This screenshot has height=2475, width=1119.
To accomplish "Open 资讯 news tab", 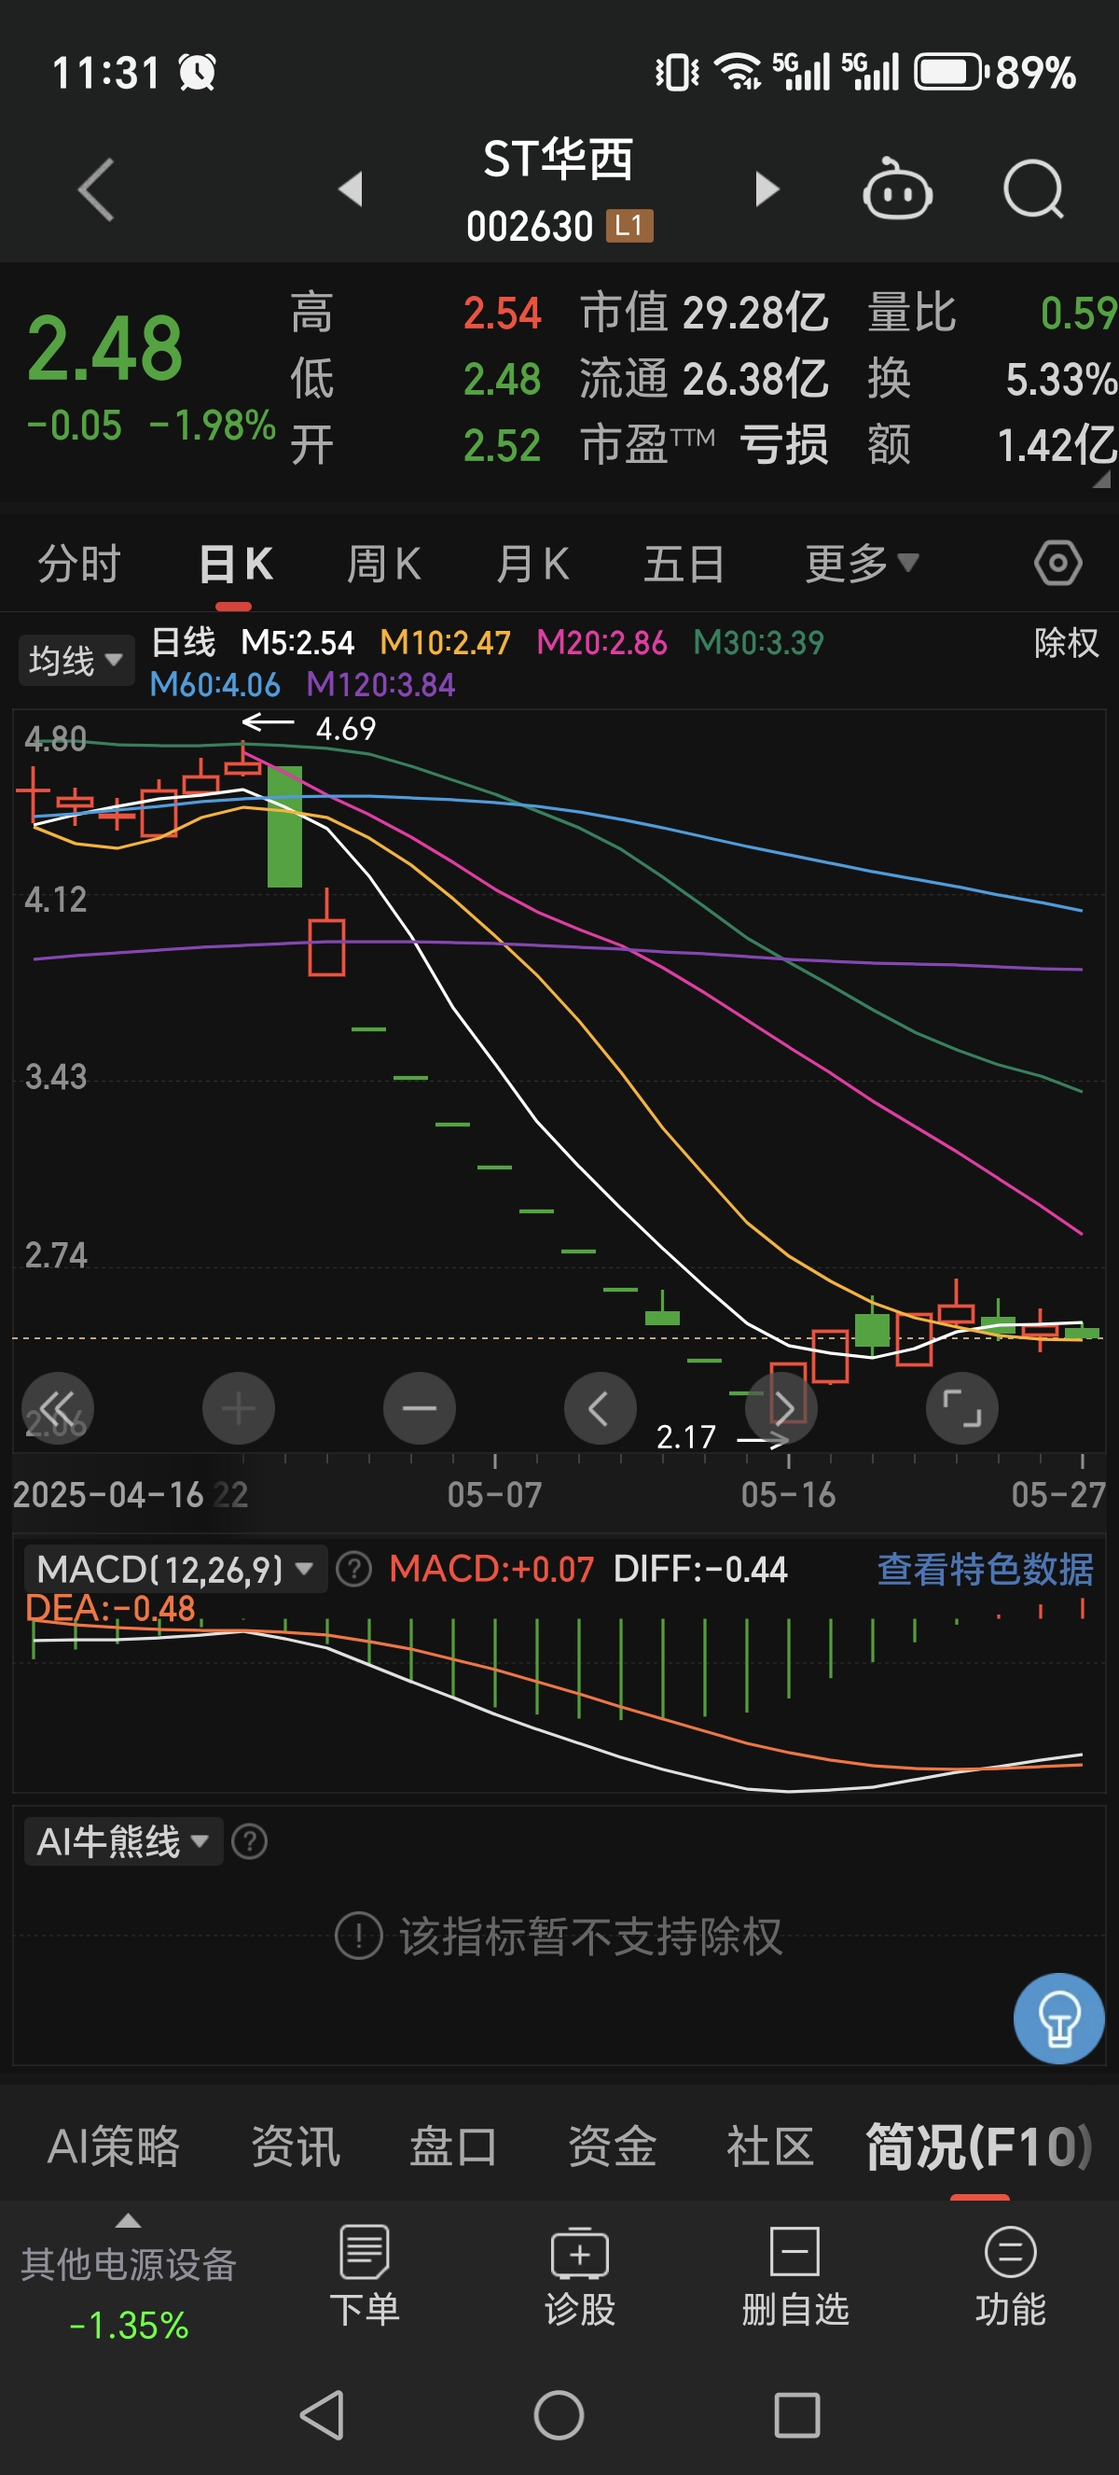I will pos(295,2146).
